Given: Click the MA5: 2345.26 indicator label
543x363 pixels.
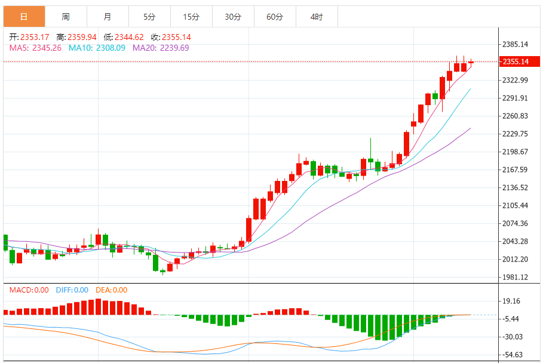Looking at the screenshot, I should tap(35, 48).
